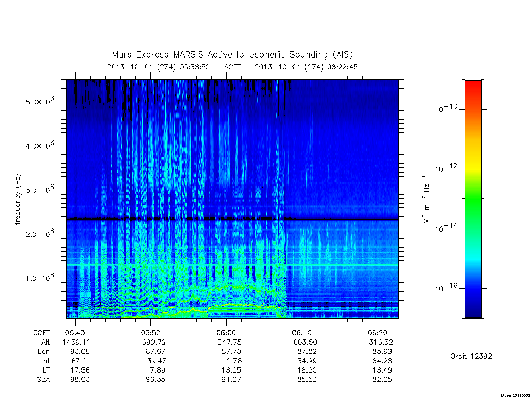
Task: Click the 10^-10 colorbar tick label
Action: [446, 108]
